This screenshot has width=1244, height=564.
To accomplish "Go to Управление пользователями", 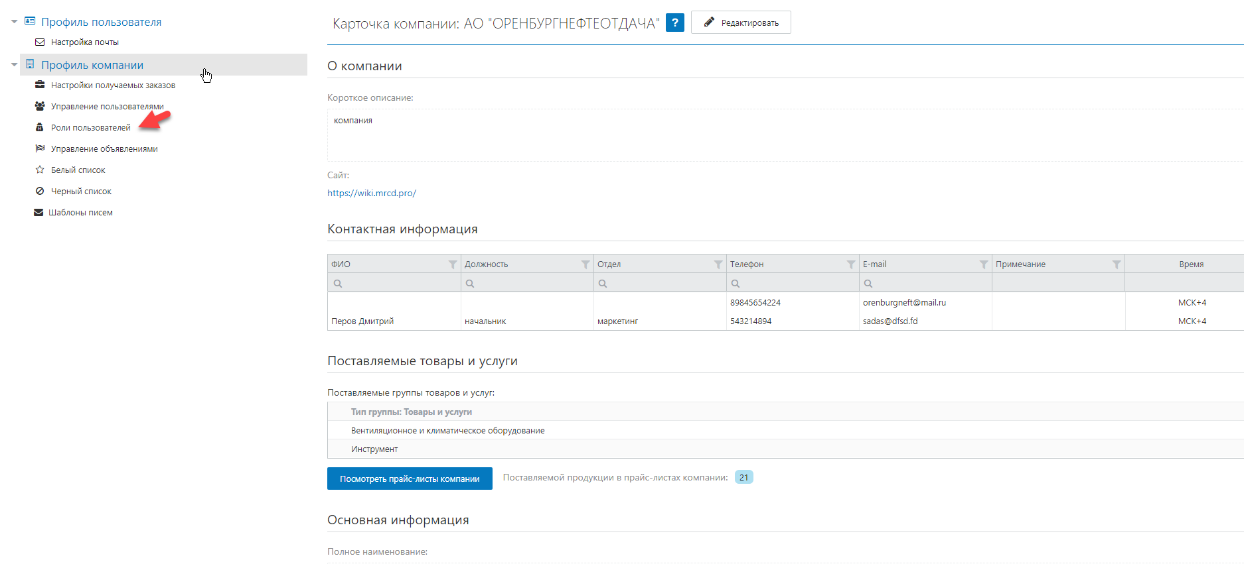I will [x=107, y=107].
